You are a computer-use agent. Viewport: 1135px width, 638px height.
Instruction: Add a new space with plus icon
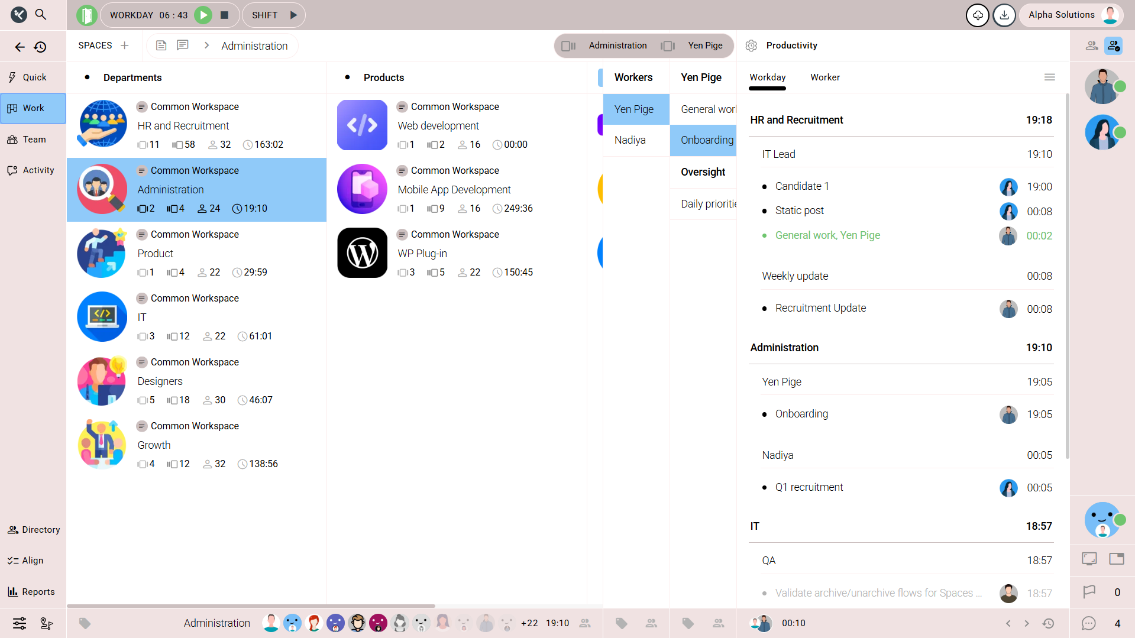[x=125, y=46]
